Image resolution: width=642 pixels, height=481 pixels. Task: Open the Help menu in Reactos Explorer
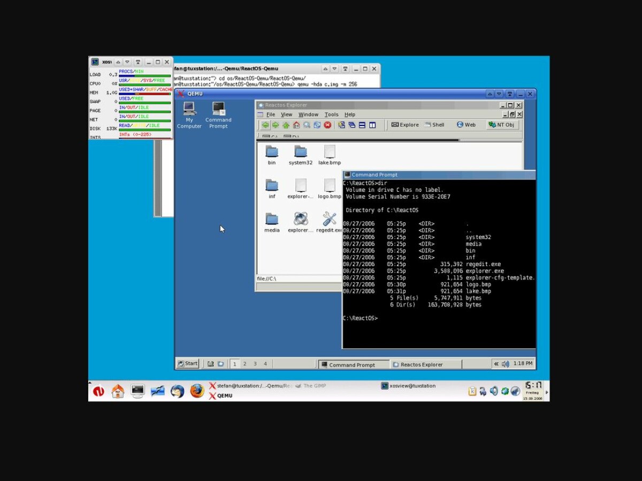point(350,114)
